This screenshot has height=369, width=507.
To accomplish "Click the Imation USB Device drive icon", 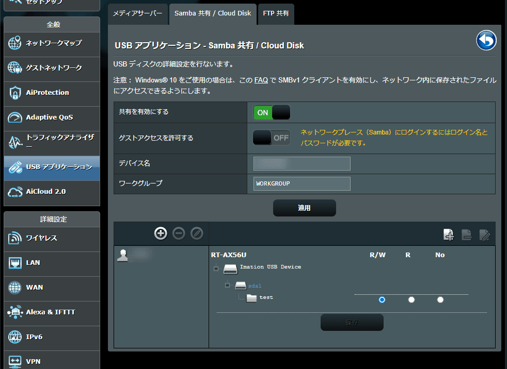I will [230, 269].
